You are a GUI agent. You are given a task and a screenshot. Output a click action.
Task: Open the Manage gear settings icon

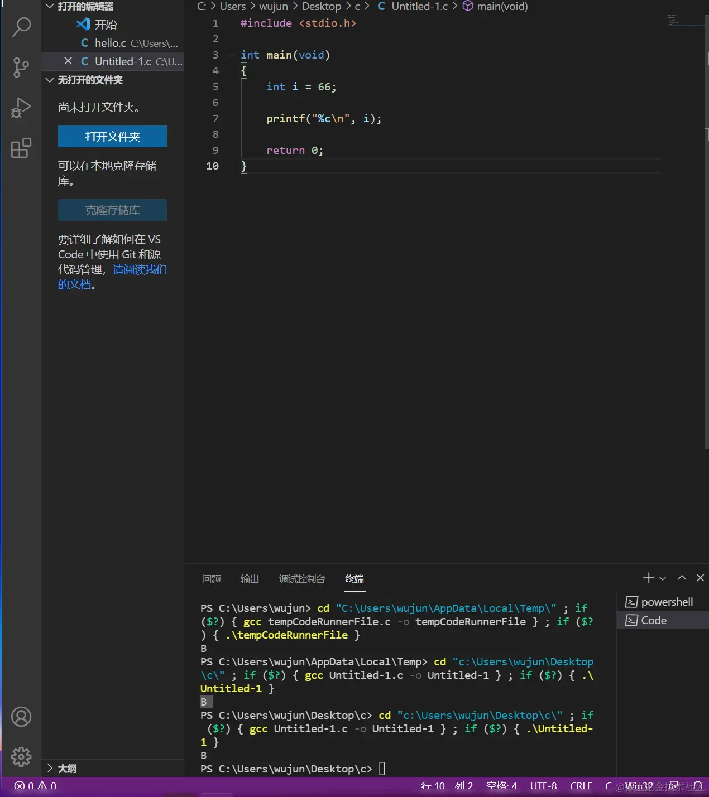coord(21,757)
